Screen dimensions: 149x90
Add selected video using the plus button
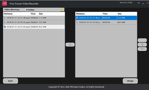(x=70, y=45)
